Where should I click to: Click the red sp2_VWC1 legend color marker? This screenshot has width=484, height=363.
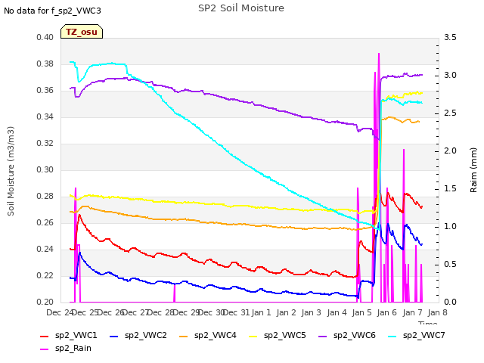click(x=45, y=336)
